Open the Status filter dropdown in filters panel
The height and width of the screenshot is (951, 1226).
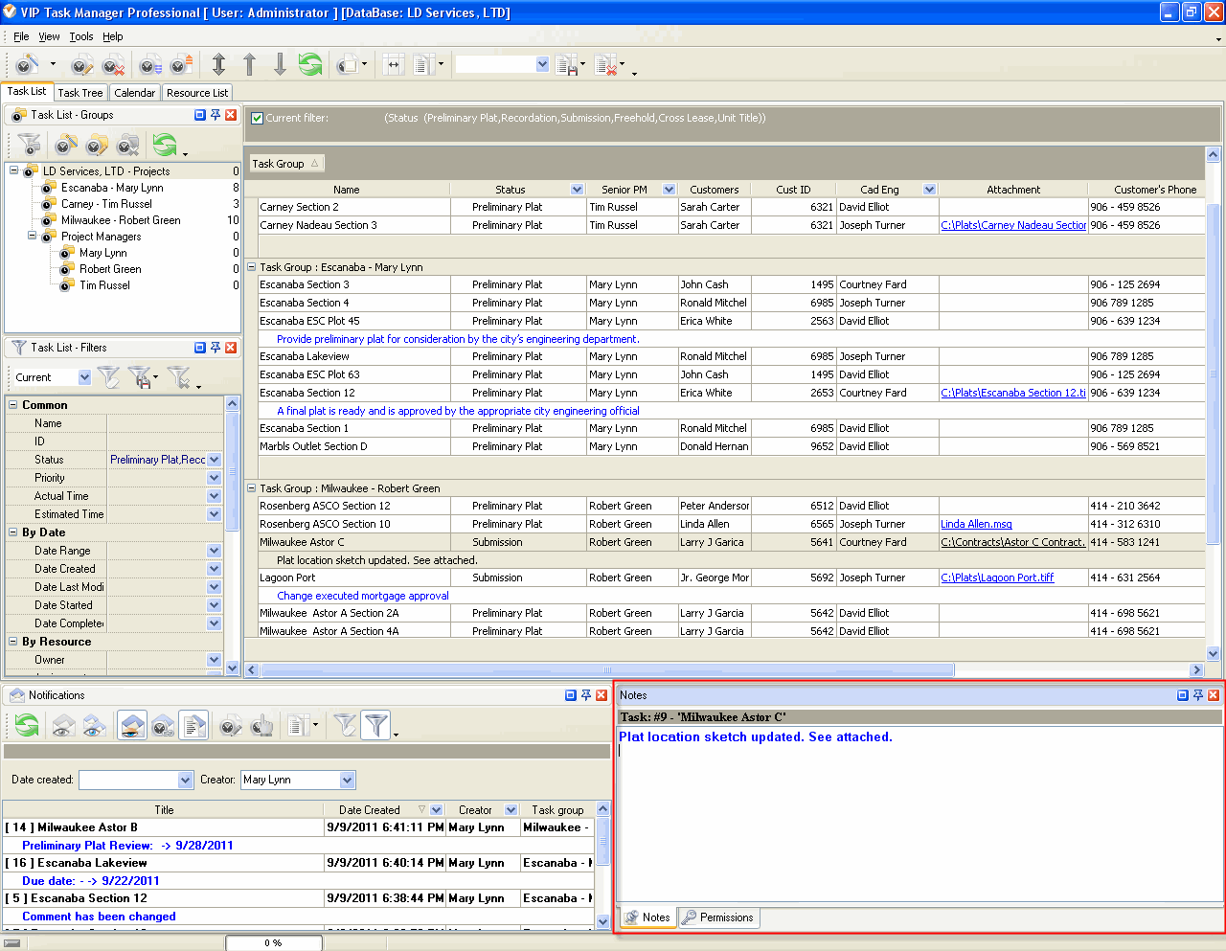coord(214,460)
